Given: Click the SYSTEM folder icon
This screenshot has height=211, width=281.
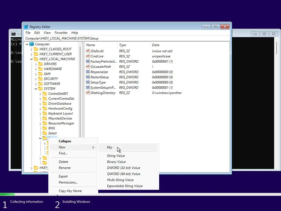Looking at the screenshot, I should [x=41, y=89].
